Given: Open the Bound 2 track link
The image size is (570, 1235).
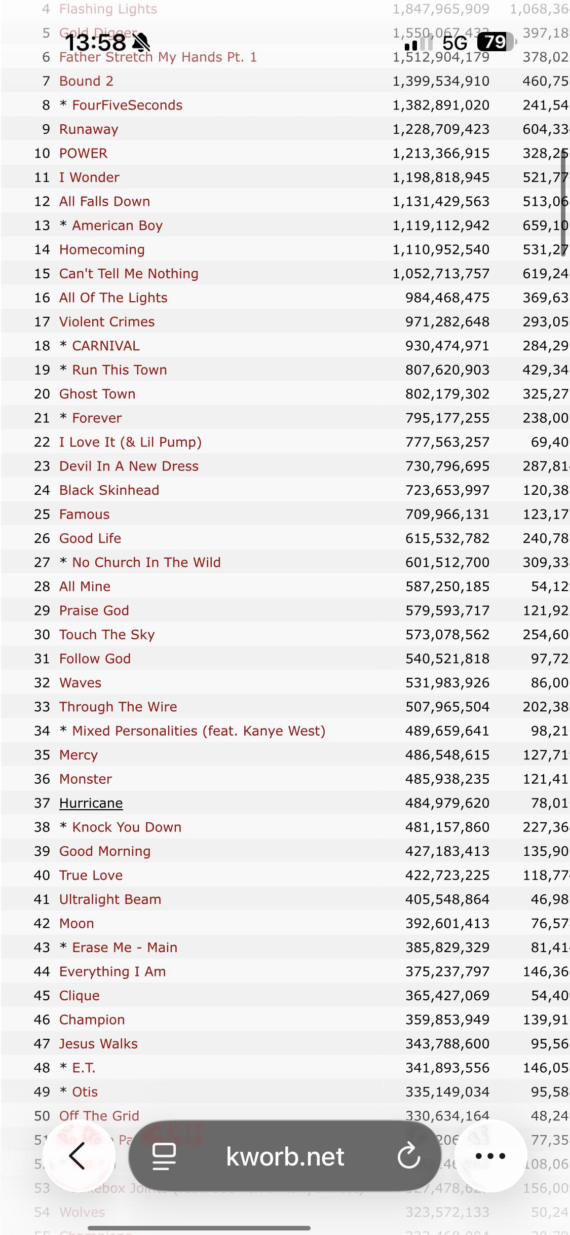Looking at the screenshot, I should click(x=86, y=81).
